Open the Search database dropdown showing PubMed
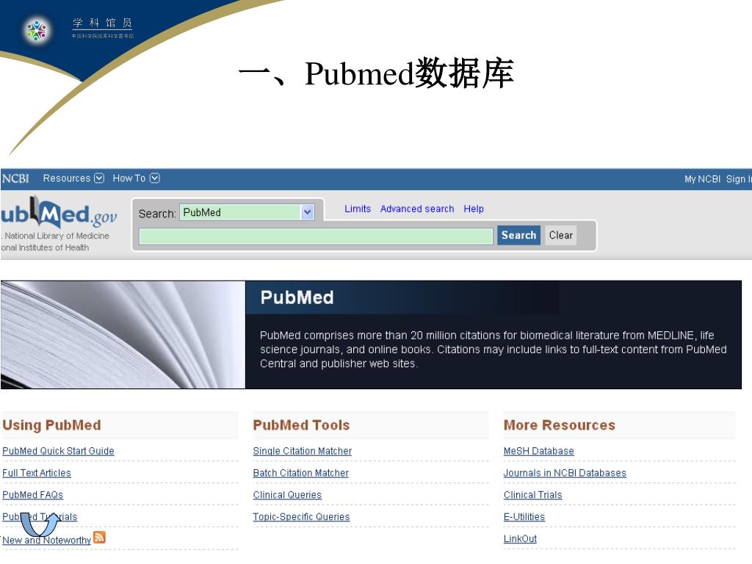The height and width of the screenshot is (564, 752). [247, 212]
